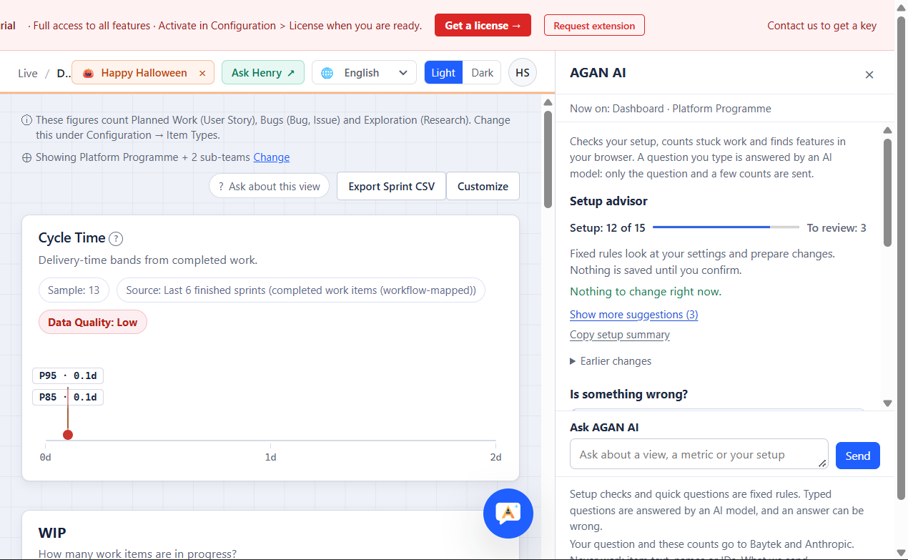
Task: Click the page scrollbar thumb on far right
Action: tap(901, 257)
